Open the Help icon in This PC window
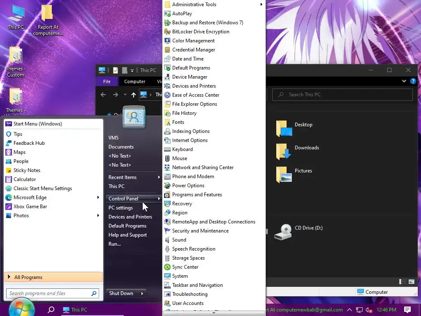The image size is (421, 316). click(x=413, y=81)
